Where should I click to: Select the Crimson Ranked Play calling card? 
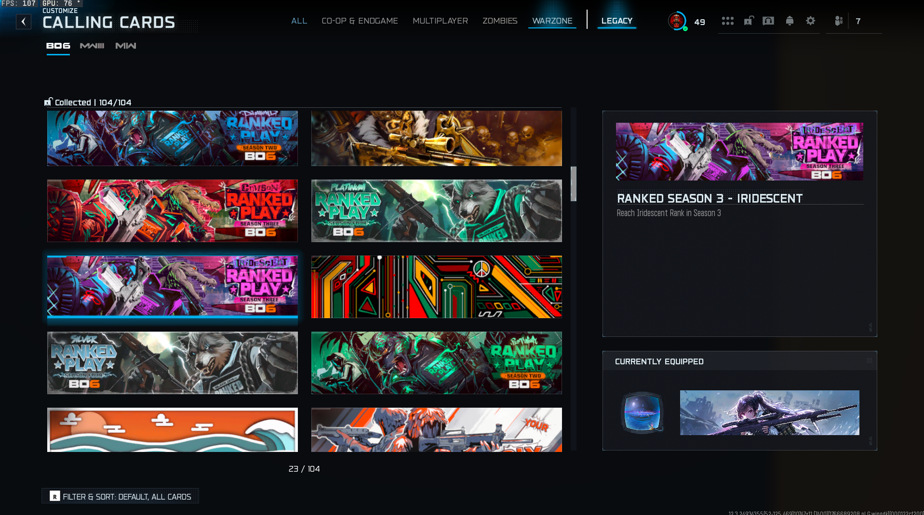coord(172,211)
